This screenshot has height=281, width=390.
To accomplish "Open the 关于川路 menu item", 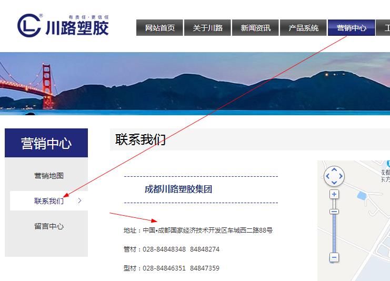I will [x=207, y=28].
